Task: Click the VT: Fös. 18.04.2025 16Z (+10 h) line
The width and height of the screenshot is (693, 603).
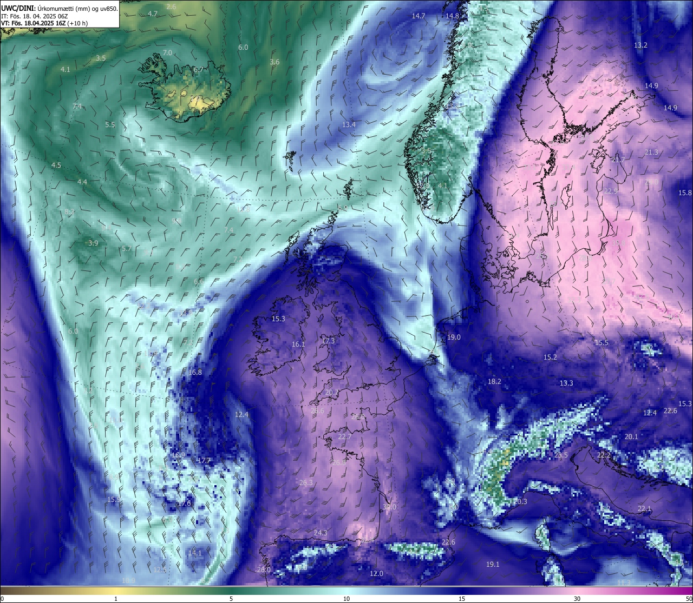Action: (x=44, y=23)
